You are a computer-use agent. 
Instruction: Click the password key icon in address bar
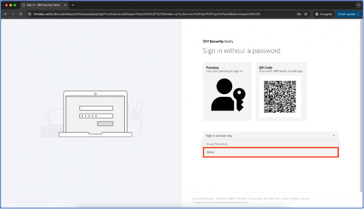point(299,14)
